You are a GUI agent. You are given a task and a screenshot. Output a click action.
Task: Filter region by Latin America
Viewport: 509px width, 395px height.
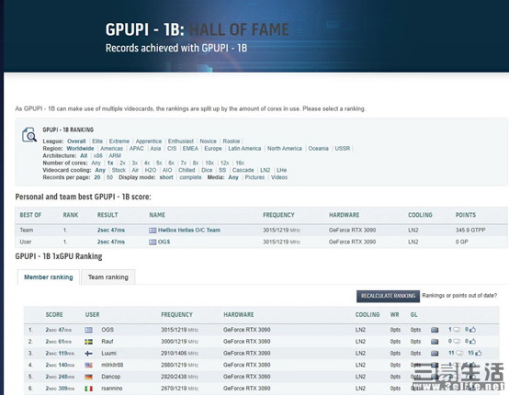point(244,148)
